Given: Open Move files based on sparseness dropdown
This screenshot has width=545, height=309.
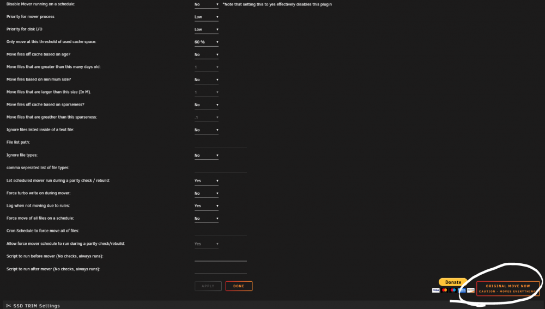Looking at the screenshot, I should point(207,105).
